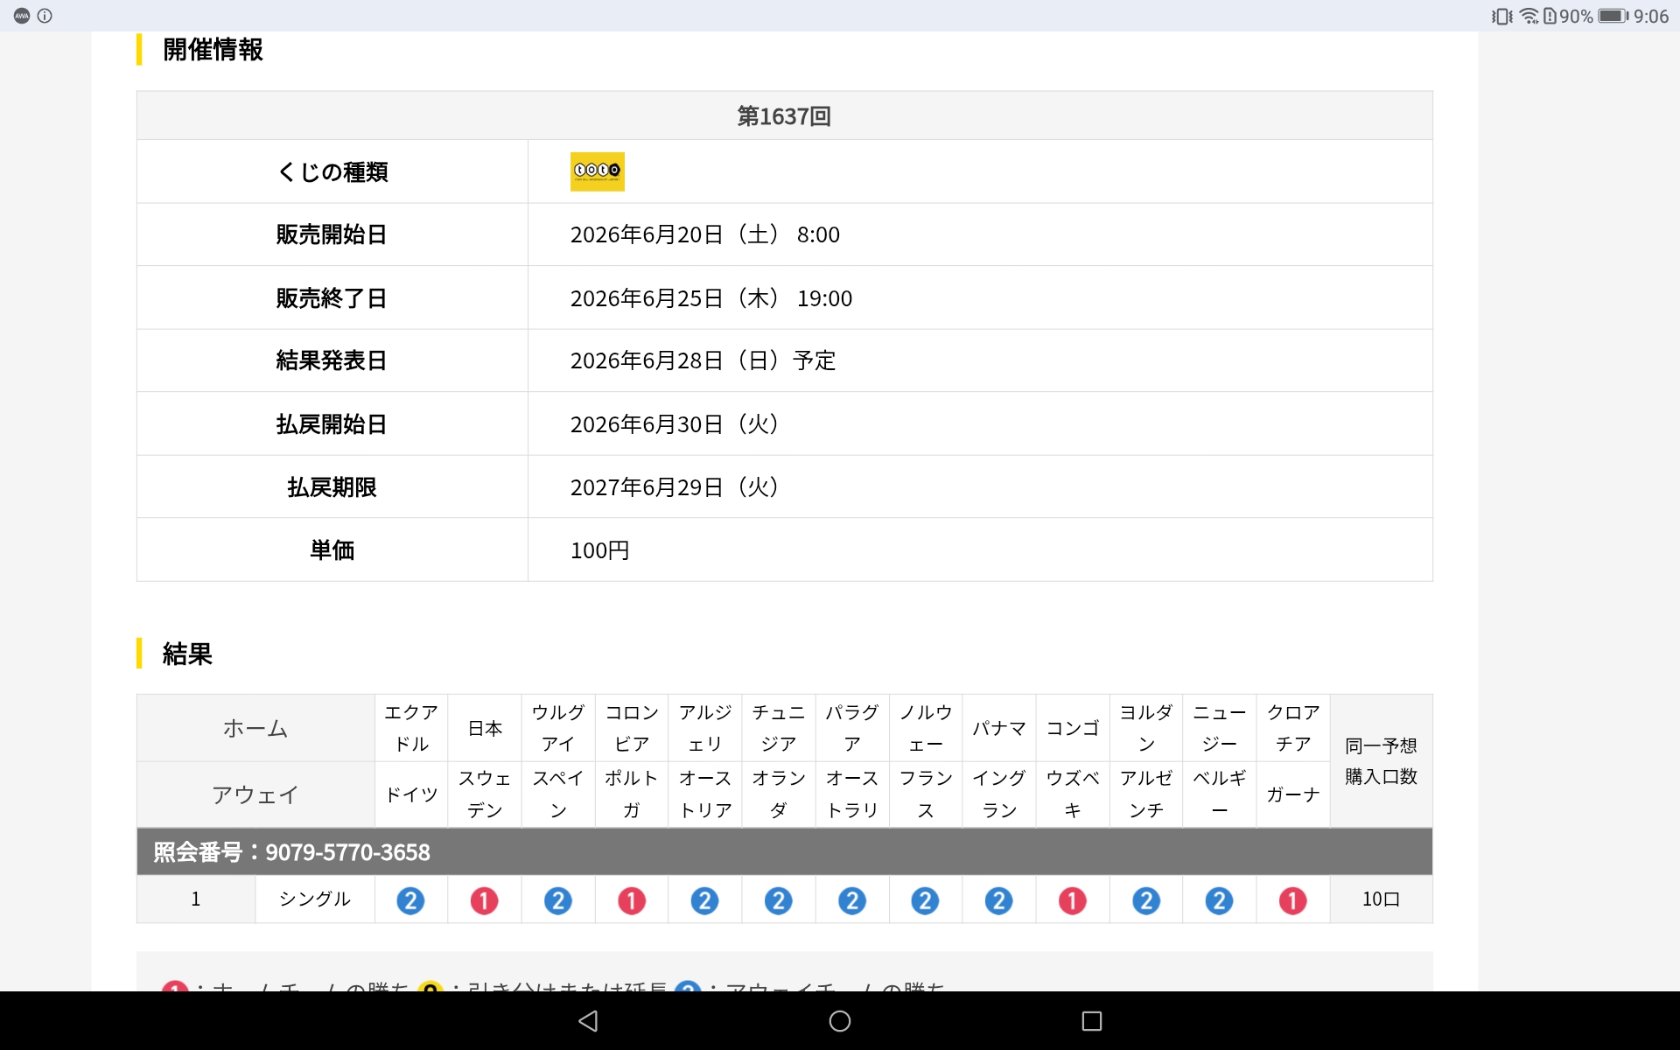
Task: Click the toto lottery logo icon
Action: point(597,171)
